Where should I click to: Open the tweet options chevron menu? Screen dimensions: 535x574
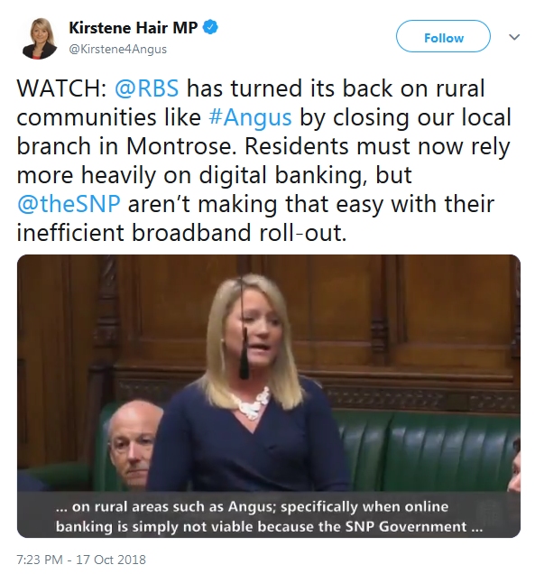pos(514,37)
